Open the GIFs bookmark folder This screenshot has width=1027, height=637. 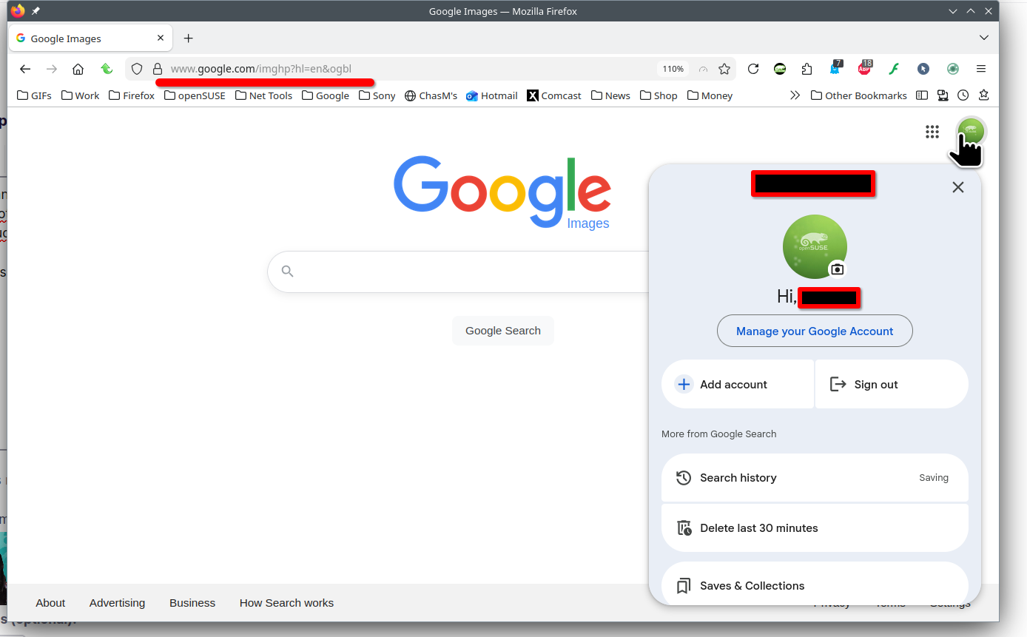click(34, 95)
